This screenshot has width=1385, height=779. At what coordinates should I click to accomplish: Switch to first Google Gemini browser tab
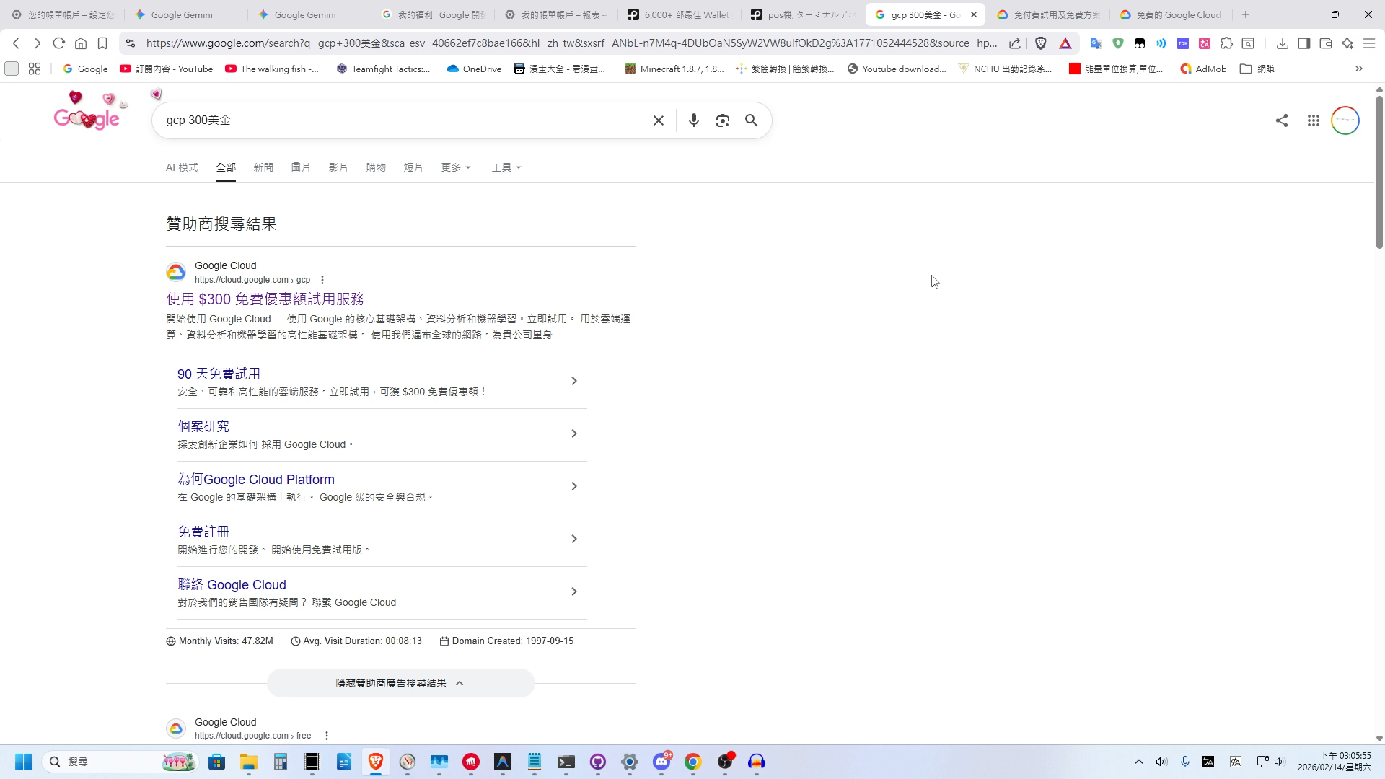click(x=185, y=14)
